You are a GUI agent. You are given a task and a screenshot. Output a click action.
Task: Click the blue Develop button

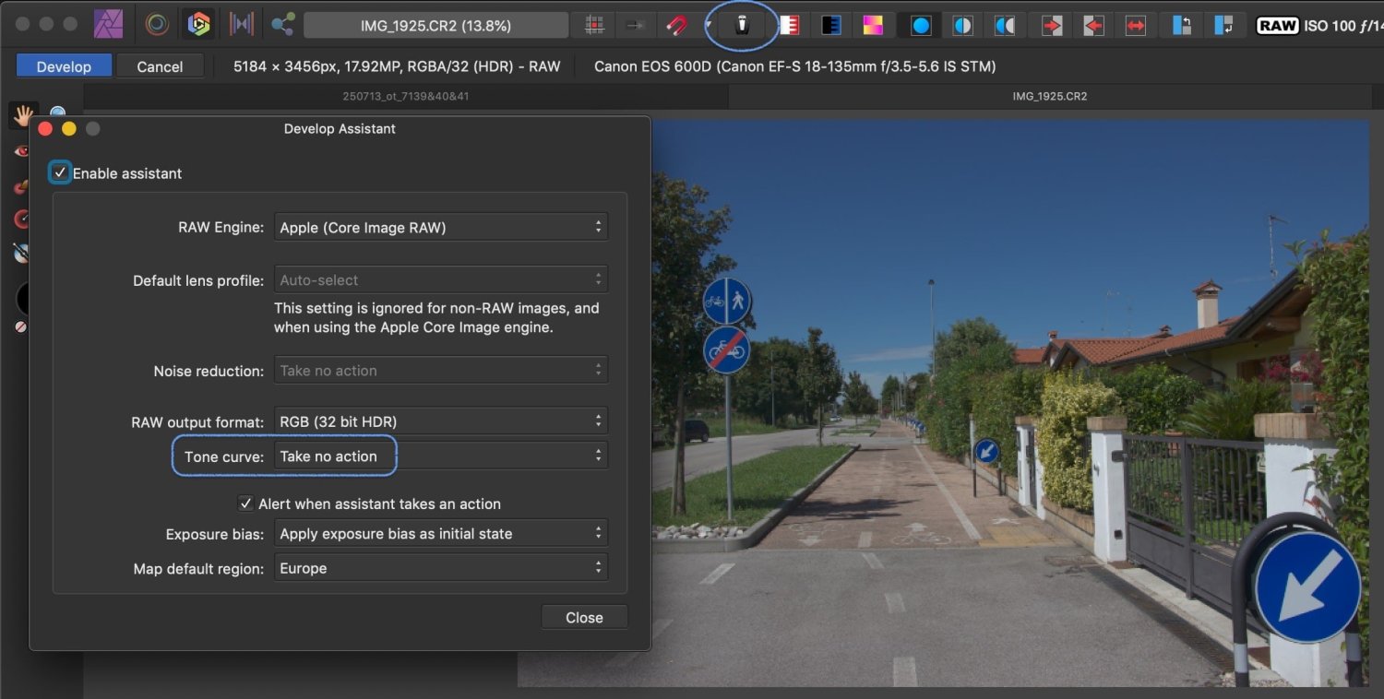tap(64, 66)
